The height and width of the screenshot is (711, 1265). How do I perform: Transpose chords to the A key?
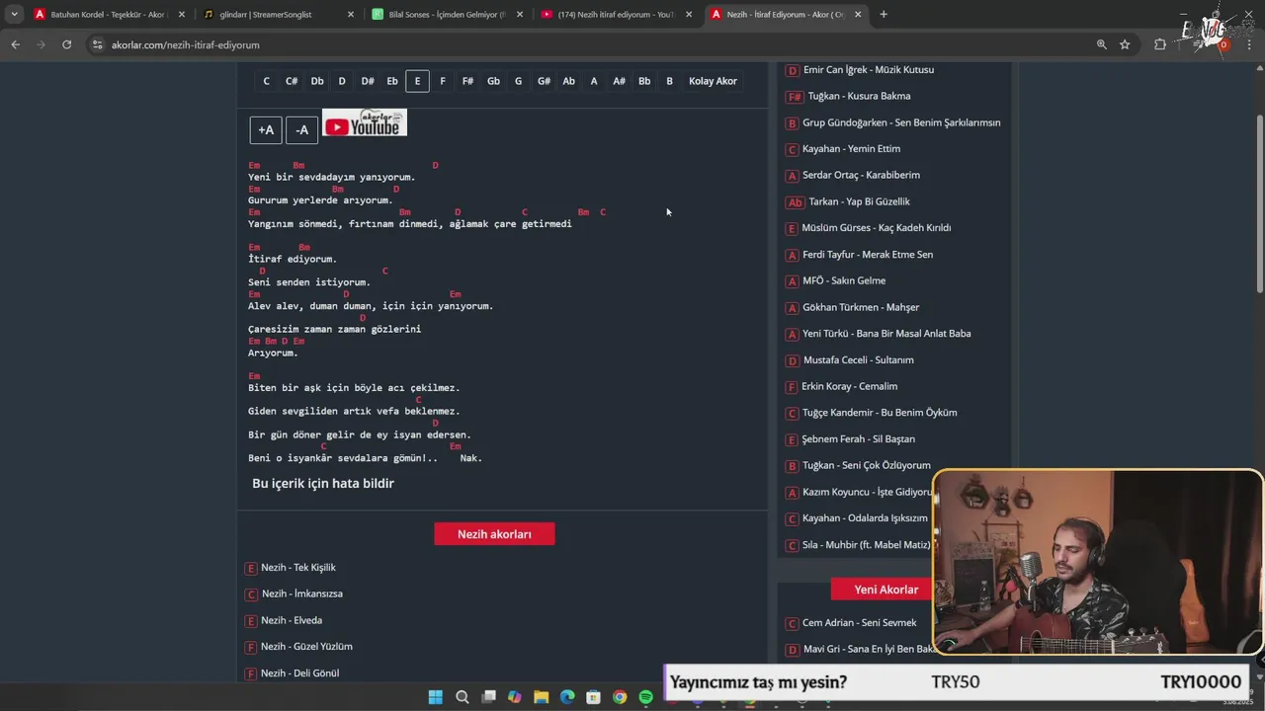[594, 81]
